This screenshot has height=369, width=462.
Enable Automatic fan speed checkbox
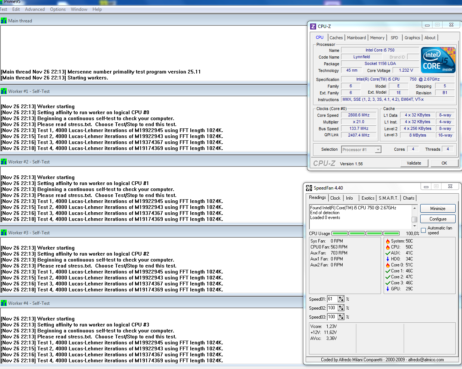click(x=424, y=231)
